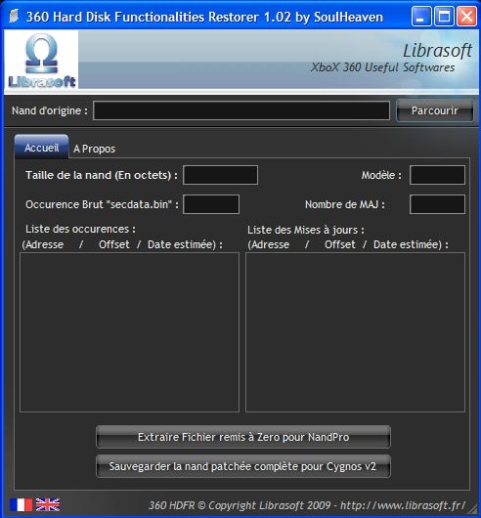481x518 pixels.
Task: Click the Librasoft omega logo
Action: (42, 60)
